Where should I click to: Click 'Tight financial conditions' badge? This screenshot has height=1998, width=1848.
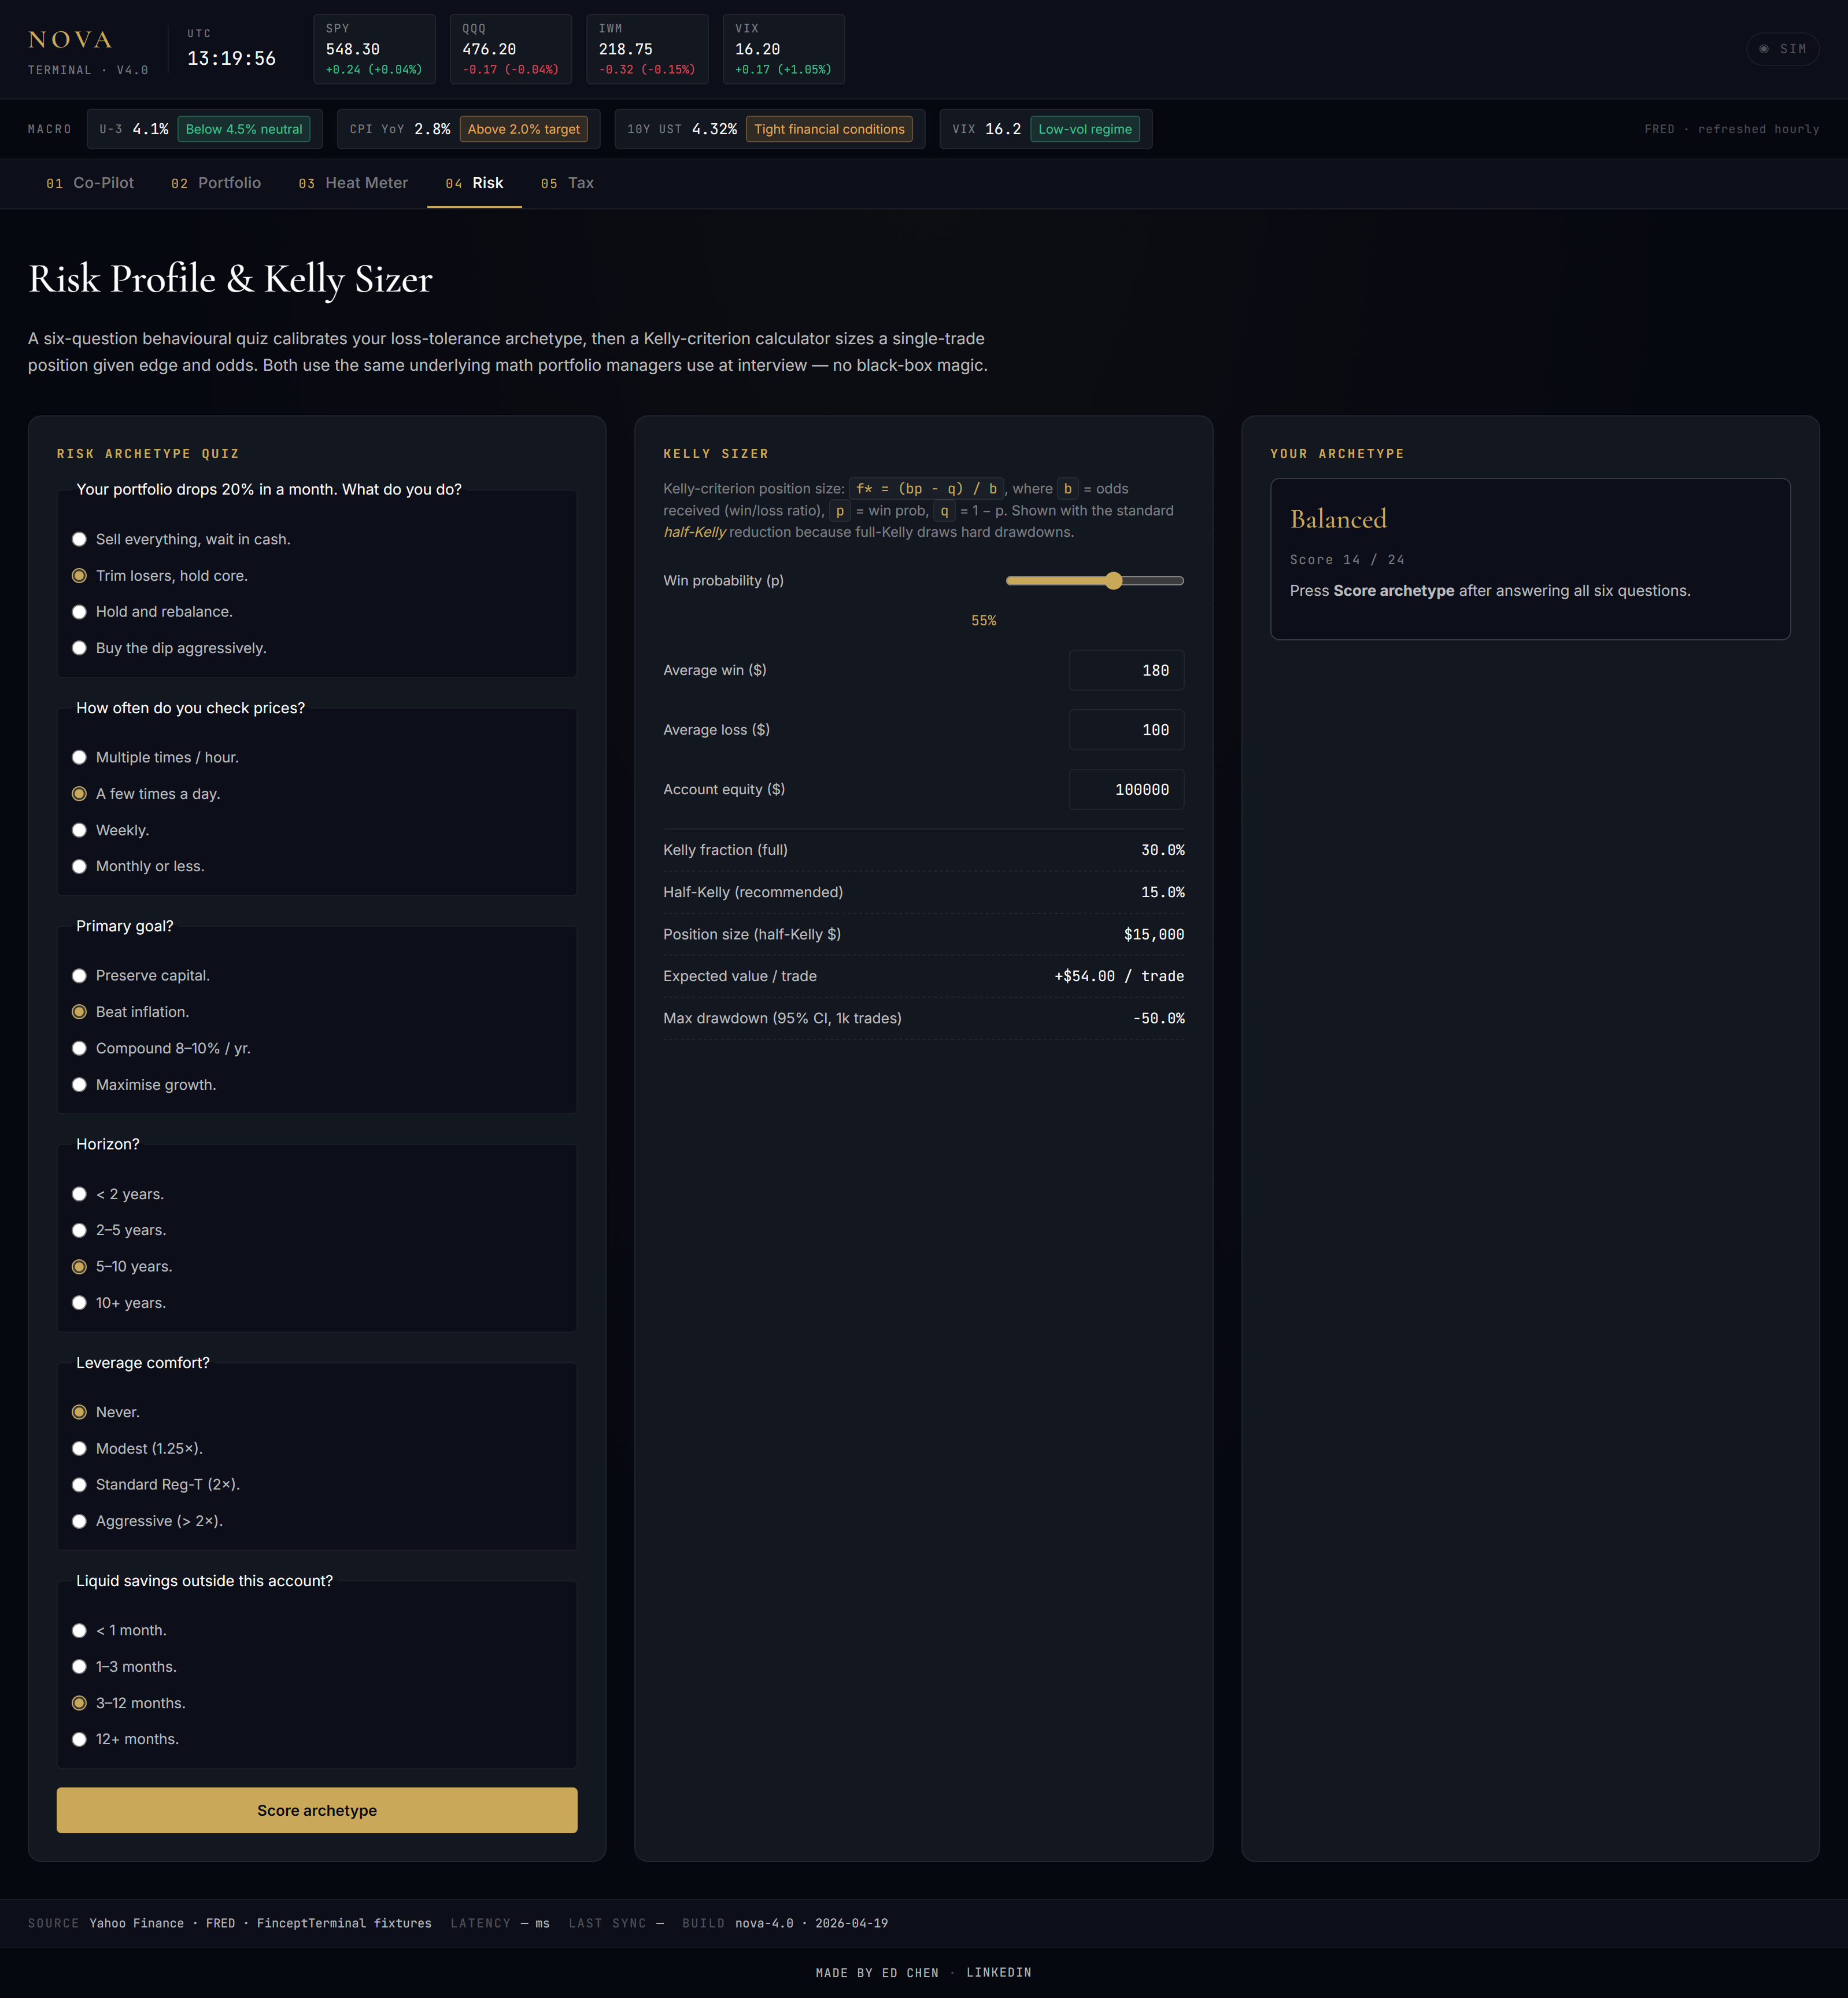[x=829, y=129]
